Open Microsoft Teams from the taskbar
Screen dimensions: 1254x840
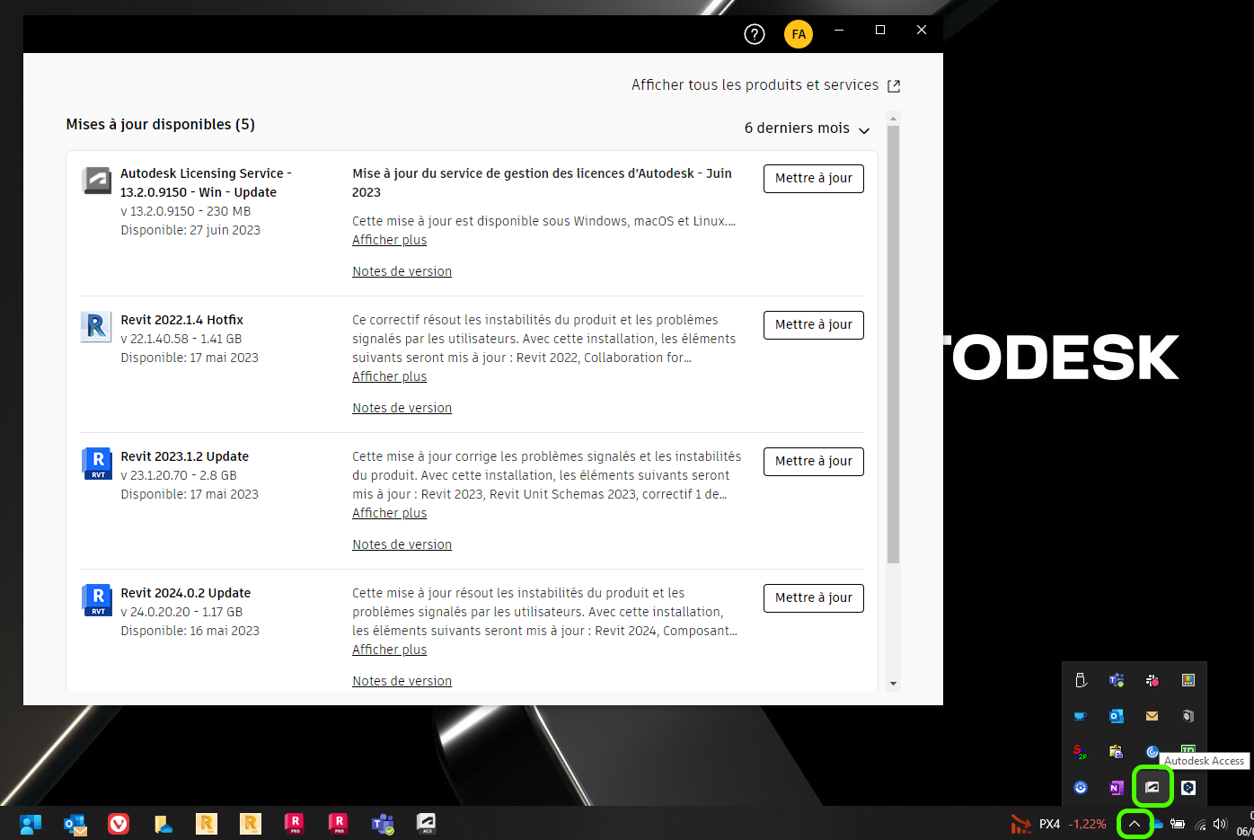coord(382,824)
